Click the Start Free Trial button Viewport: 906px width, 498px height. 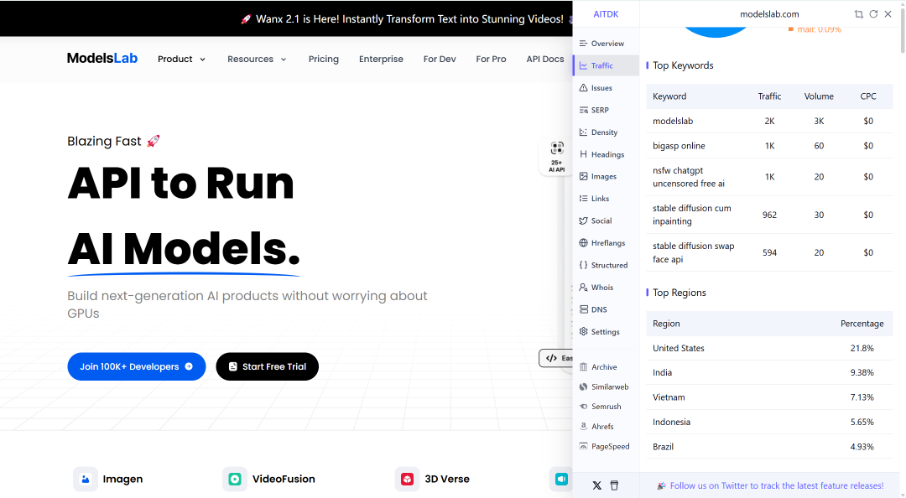(267, 366)
